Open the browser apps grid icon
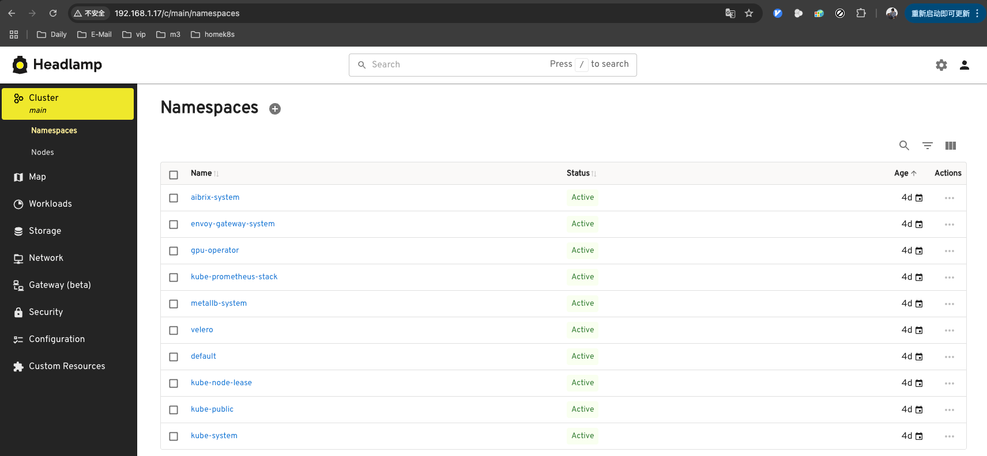This screenshot has height=456, width=987. click(14, 35)
